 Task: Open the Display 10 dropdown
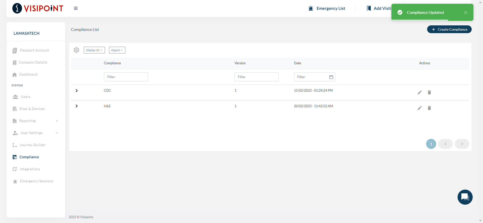pos(94,50)
